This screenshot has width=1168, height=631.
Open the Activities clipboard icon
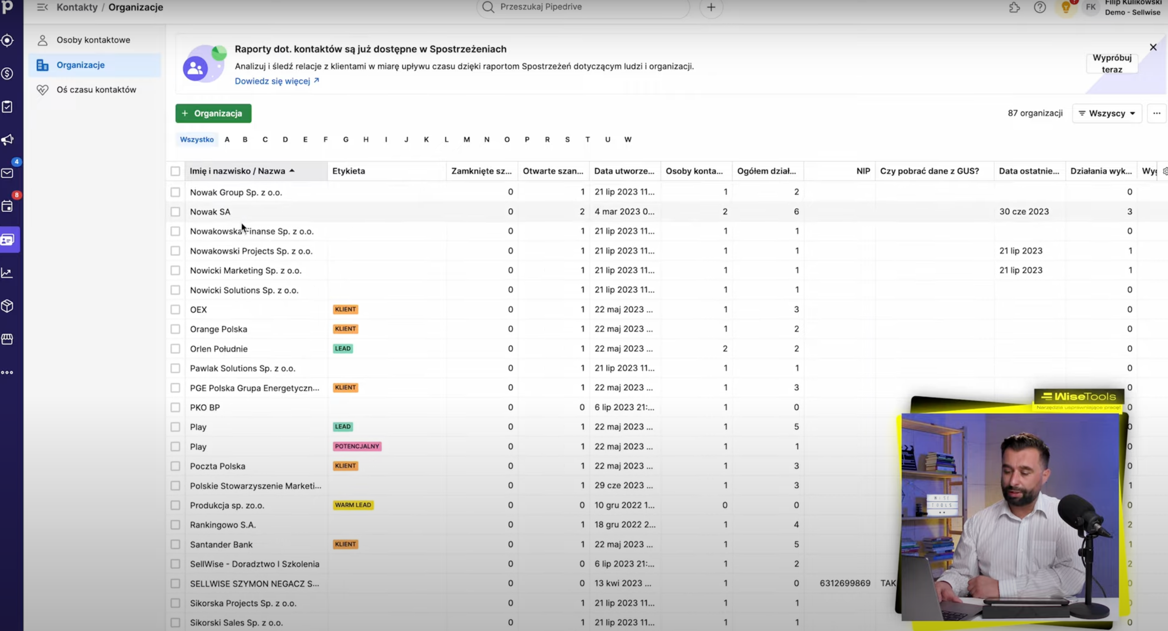pyautogui.click(x=7, y=107)
